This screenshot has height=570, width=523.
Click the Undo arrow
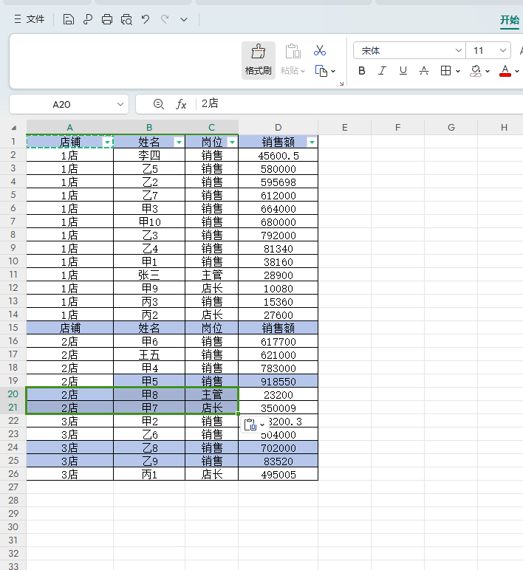146,19
